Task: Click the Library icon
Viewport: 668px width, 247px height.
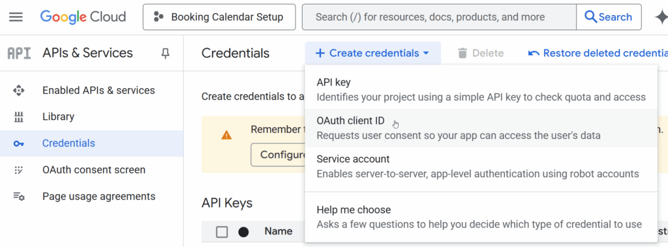Action: point(19,117)
